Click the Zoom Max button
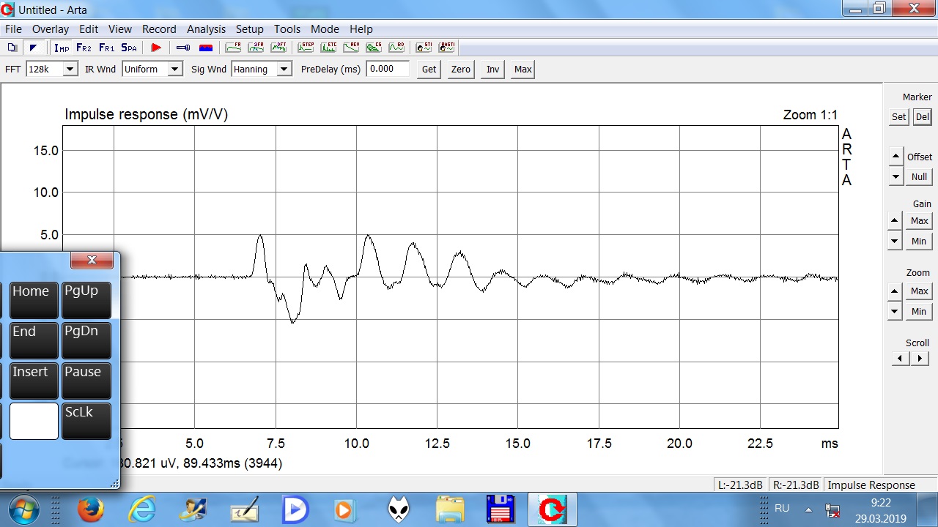The image size is (938, 527). click(919, 291)
